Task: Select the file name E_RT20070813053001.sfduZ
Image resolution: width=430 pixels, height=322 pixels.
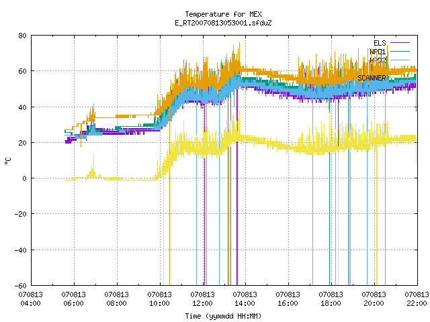Action: [223, 23]
